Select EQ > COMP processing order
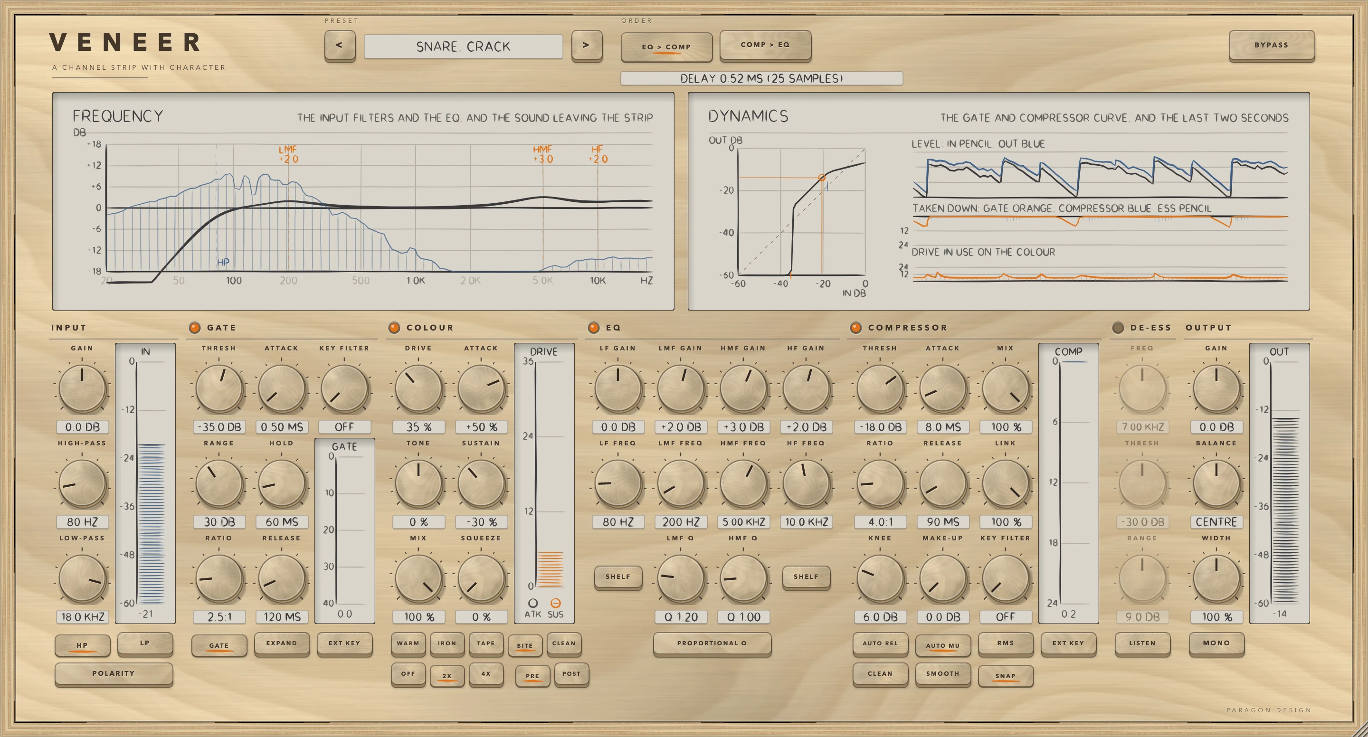 tap(666, 47)
